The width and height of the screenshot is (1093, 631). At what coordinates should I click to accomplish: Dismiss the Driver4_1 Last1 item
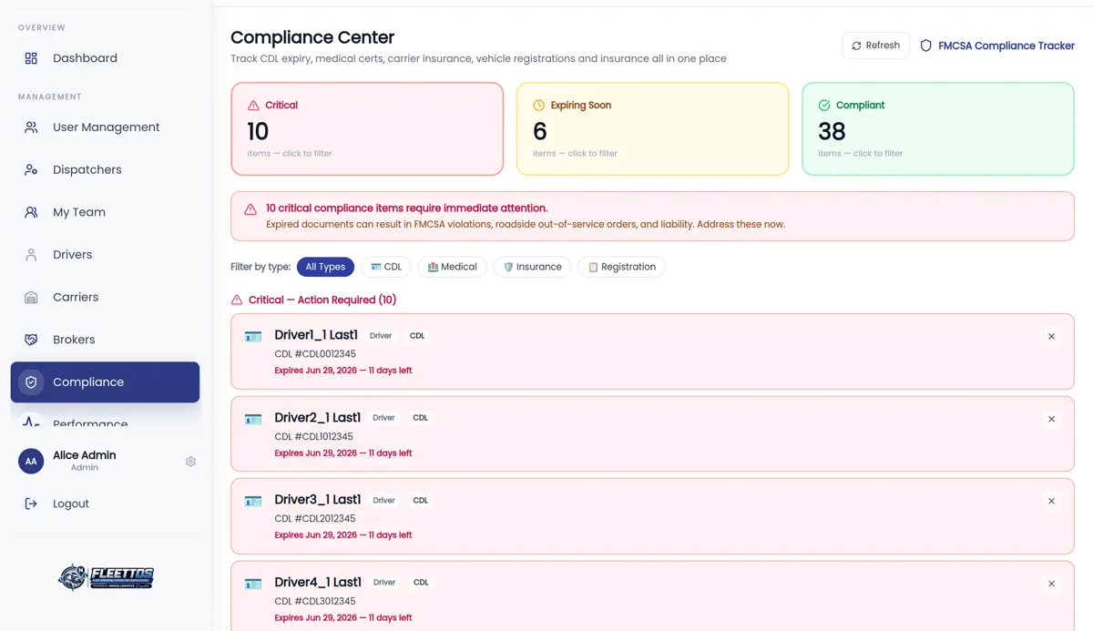point(1051,584)
